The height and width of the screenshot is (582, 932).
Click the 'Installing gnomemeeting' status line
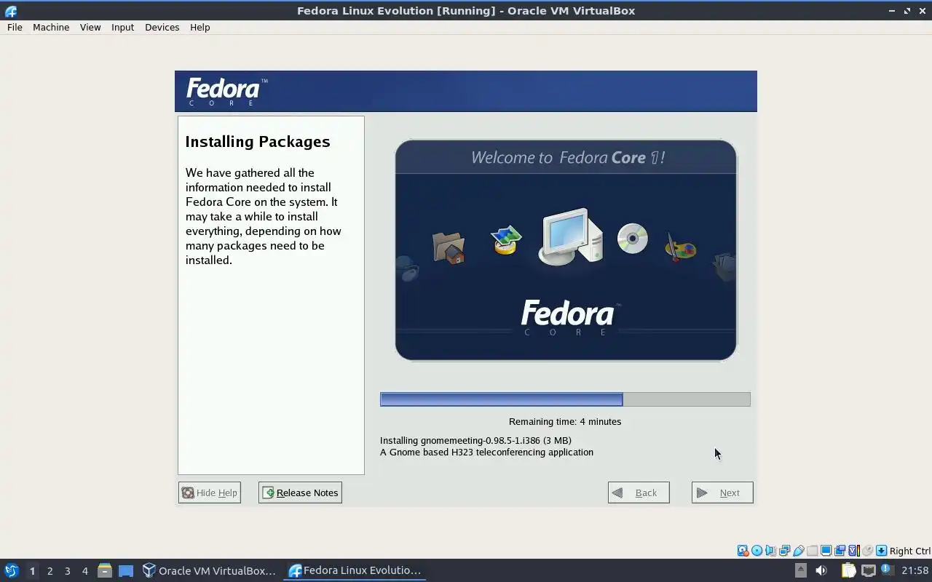click(x=475, y=440)
